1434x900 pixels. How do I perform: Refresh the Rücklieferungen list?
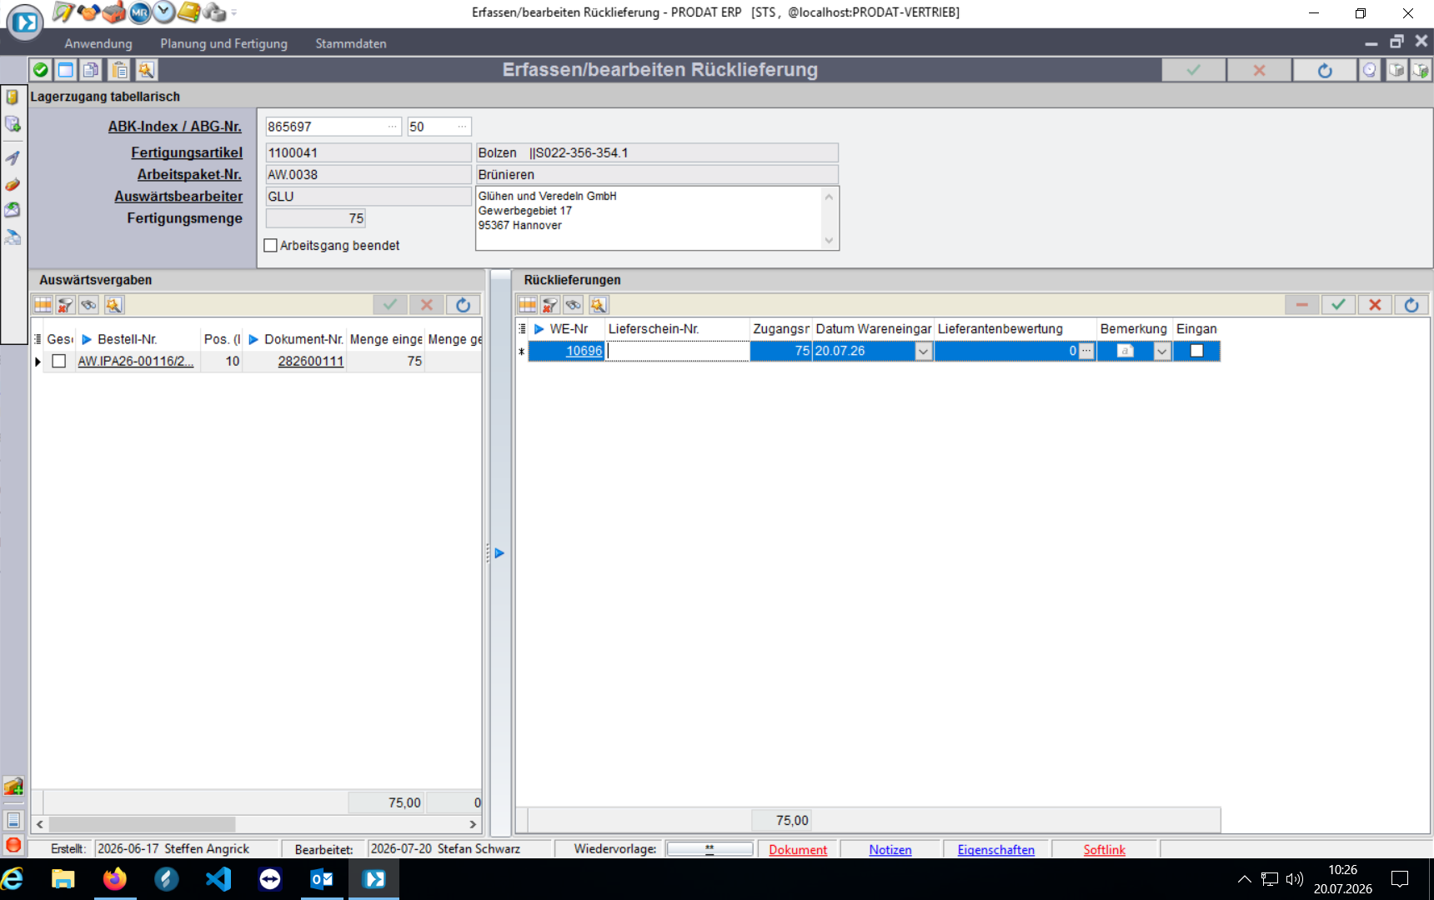pos(1411,305)
